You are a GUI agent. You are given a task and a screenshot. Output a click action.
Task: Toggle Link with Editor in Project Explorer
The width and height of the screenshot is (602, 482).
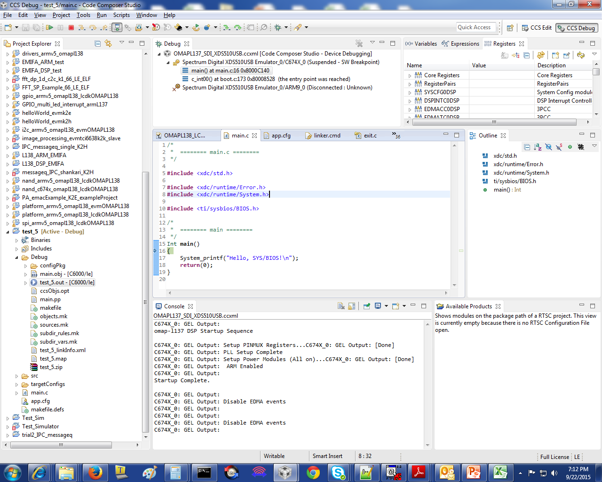coord(108,43)
